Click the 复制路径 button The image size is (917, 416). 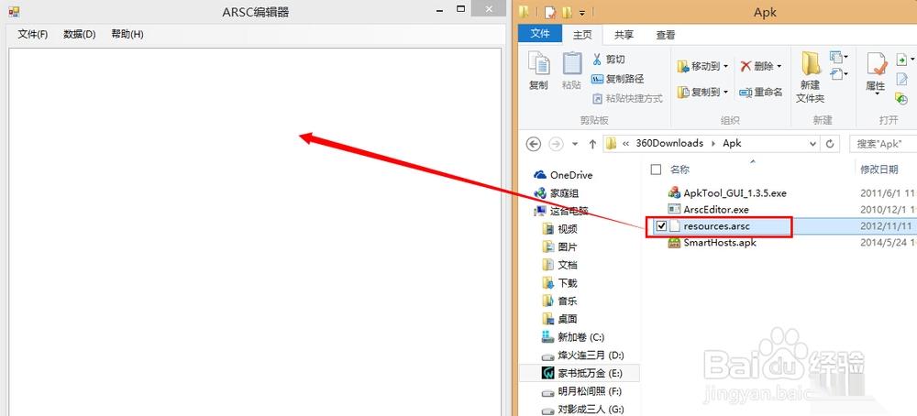(617, 79)
